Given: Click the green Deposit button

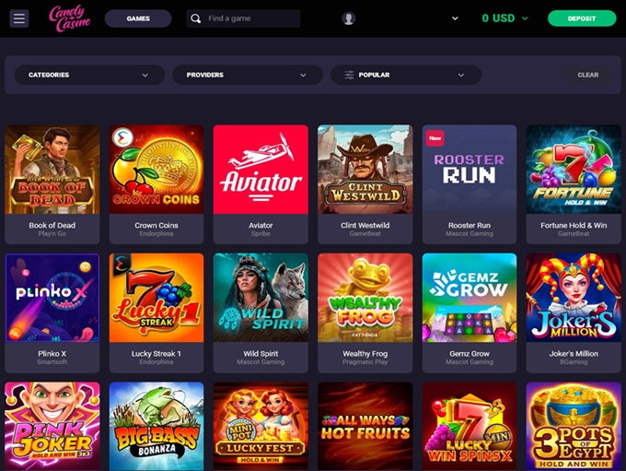Looking at the screenshot, I should pos(582,18).
